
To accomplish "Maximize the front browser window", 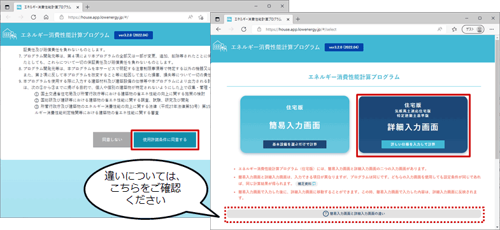I will [480, 18].
